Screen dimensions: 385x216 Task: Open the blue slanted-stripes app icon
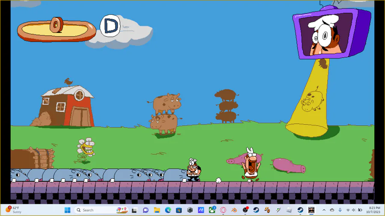coord(201,210)
